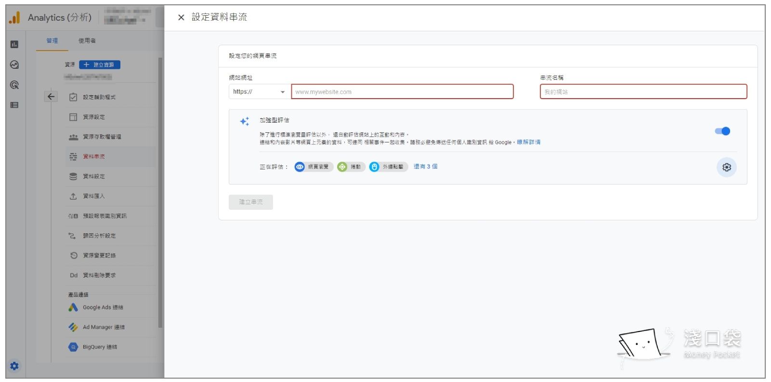Open 資料匯入 data import

click(x=111, y=196)
